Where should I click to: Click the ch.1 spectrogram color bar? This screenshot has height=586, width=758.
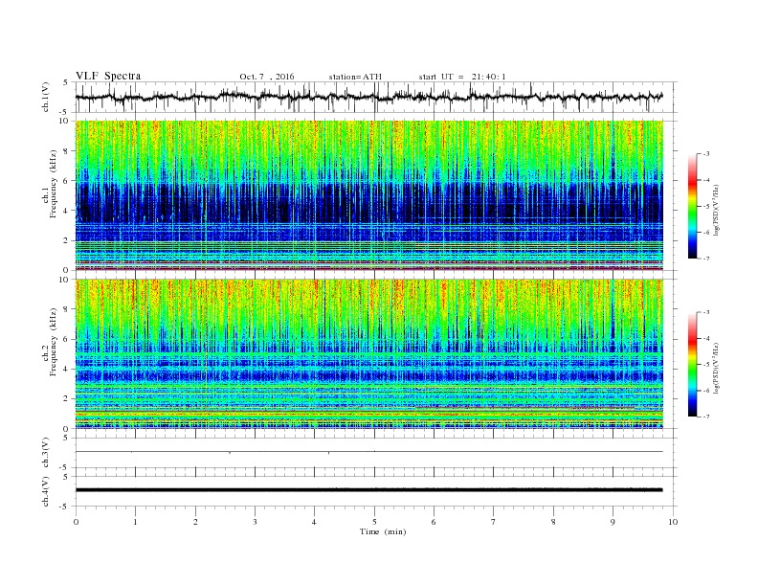[x=692, y=206]
